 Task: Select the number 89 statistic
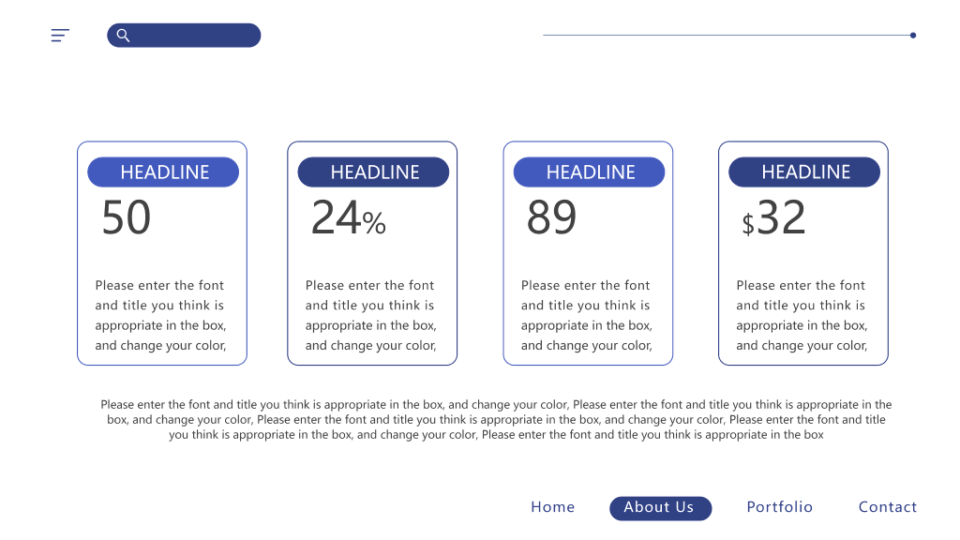click(551, 217)
